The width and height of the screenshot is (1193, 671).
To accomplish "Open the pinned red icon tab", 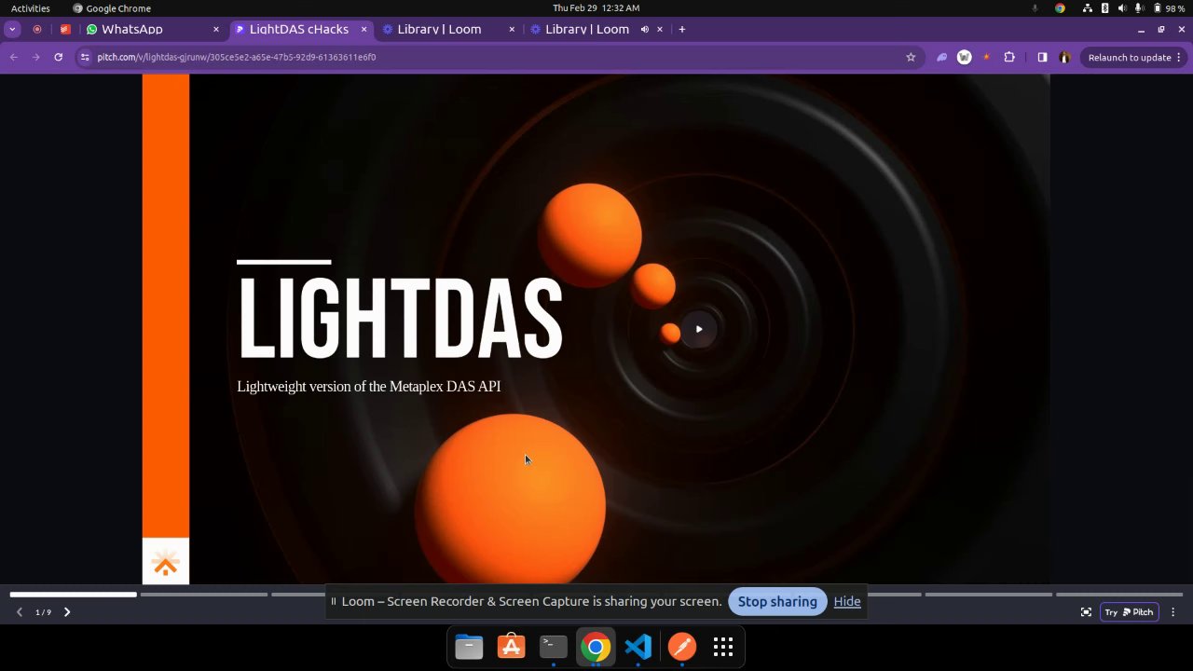I will tap(65, 29).
